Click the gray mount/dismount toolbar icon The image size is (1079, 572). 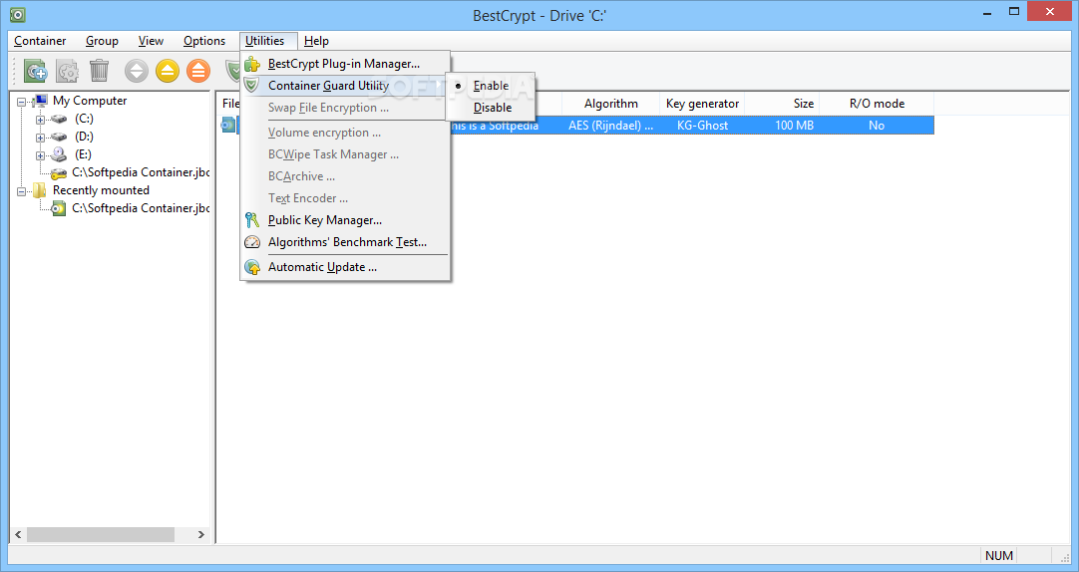pos(137,71)
